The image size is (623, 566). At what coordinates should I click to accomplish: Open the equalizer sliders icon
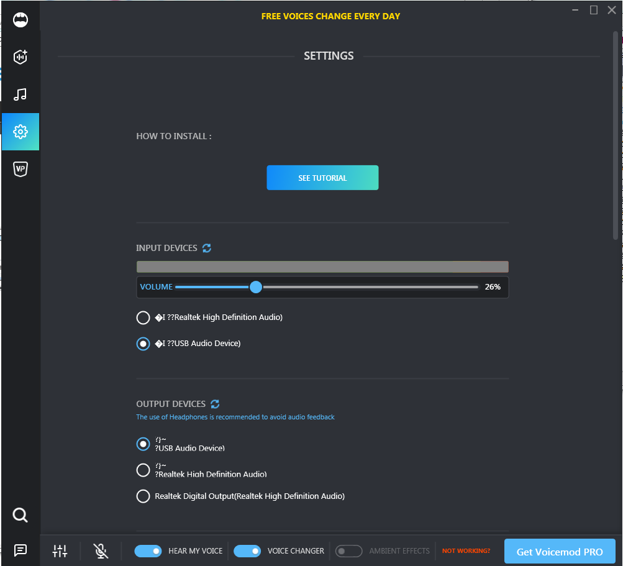(60, 551)
